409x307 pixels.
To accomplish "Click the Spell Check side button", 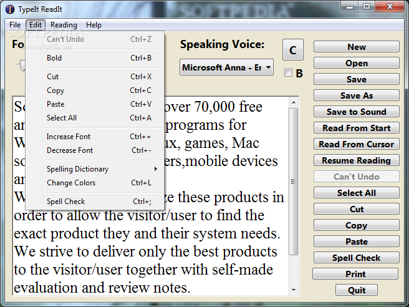I will 356,258.
